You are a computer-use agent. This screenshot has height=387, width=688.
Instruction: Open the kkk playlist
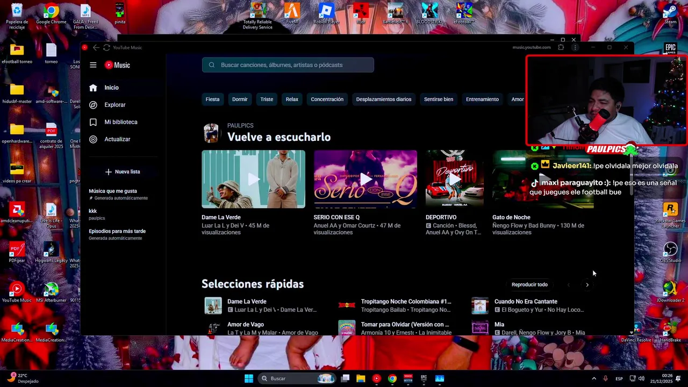(97, 214)
